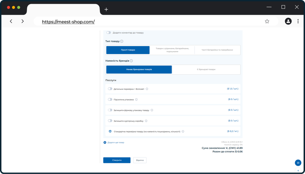Click the scroll-to-top arrow icon

[x=298, y=171]
